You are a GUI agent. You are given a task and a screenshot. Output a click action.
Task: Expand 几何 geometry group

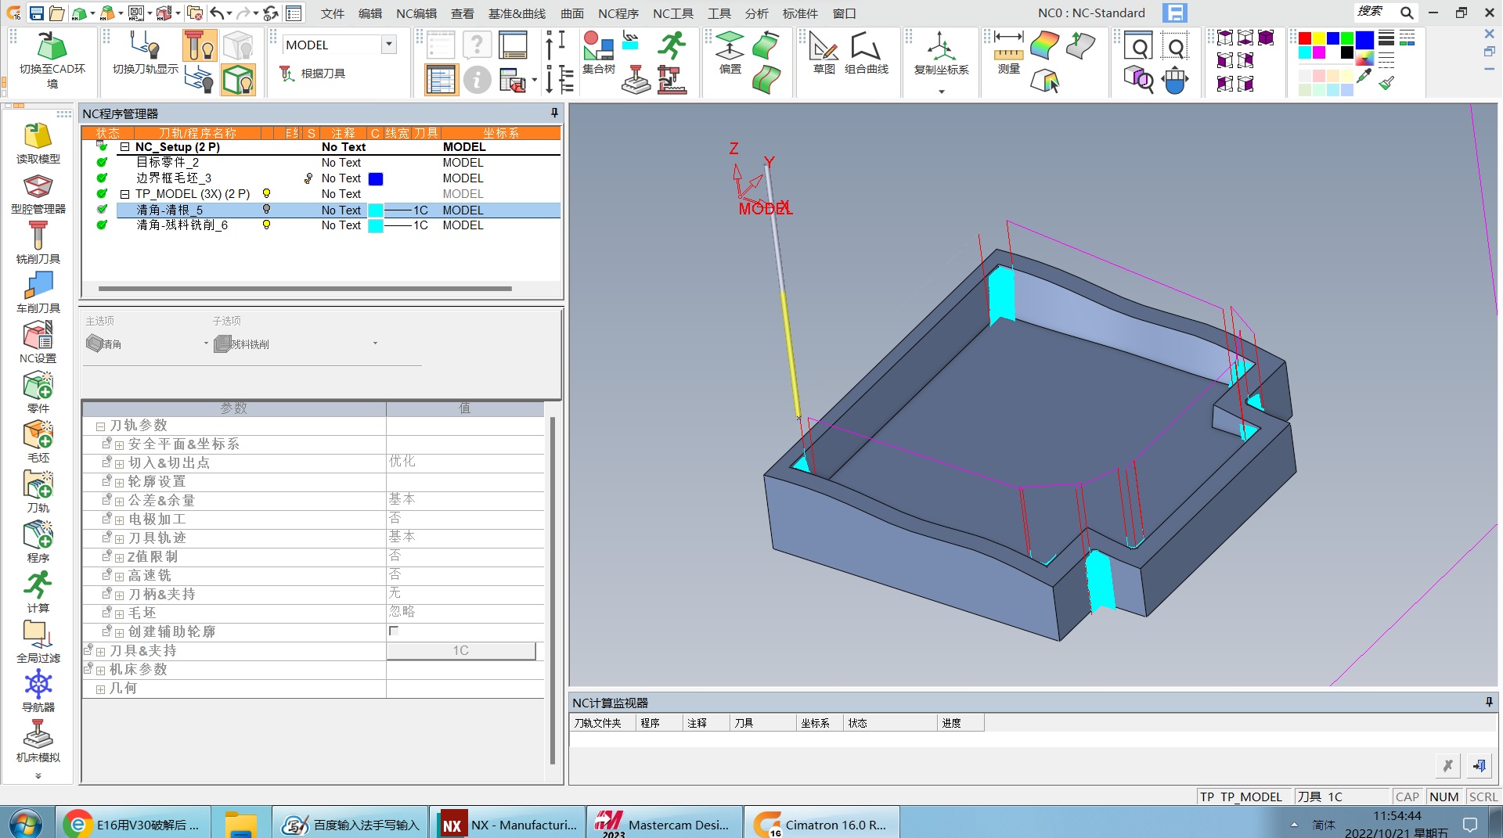[100, 689]
